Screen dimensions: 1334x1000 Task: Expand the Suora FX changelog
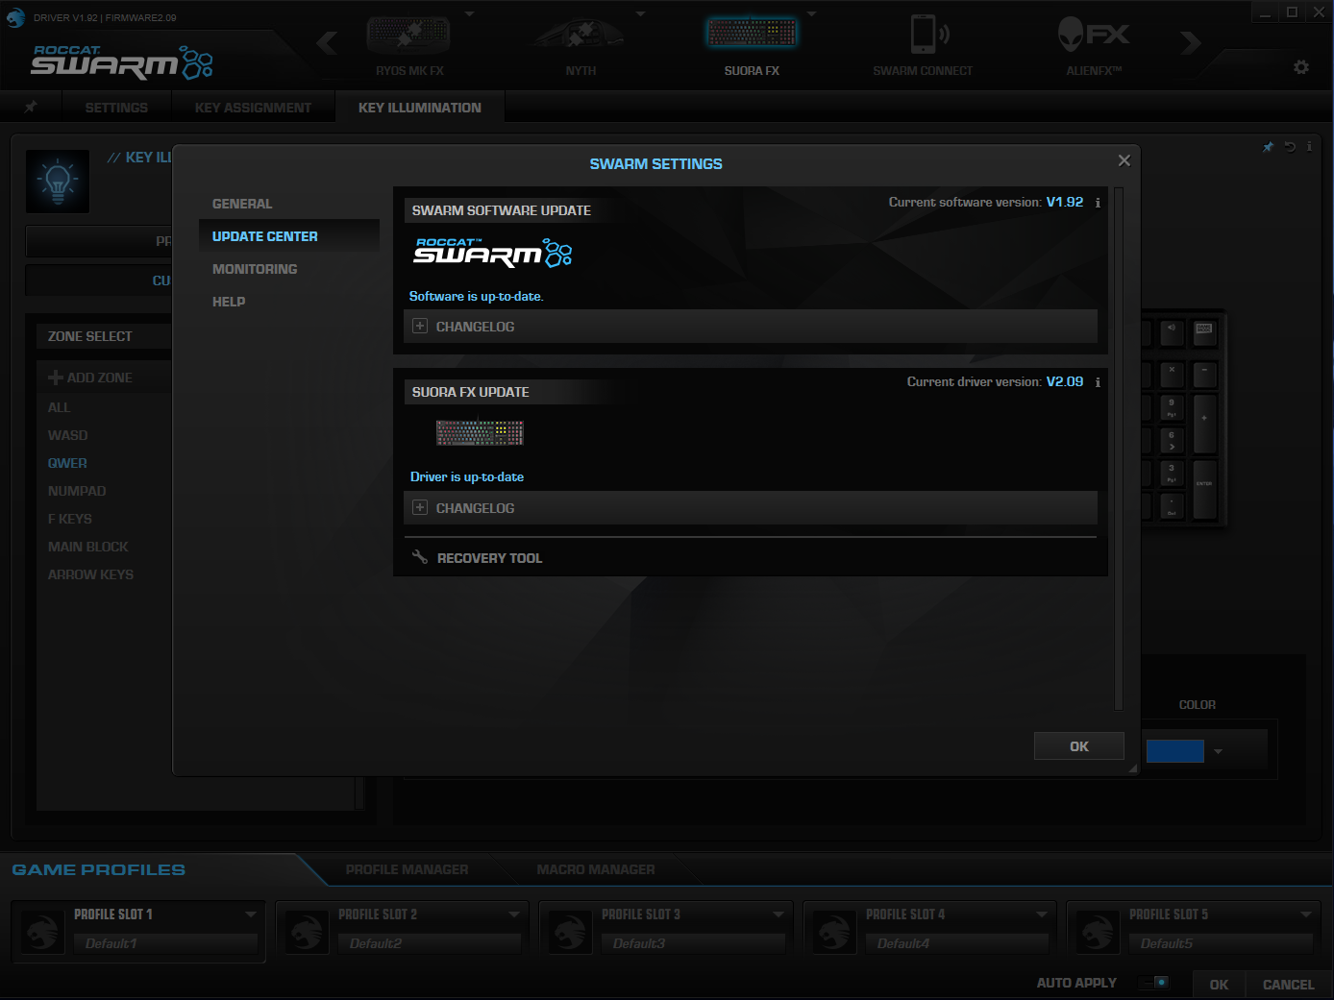coord(751,508)
